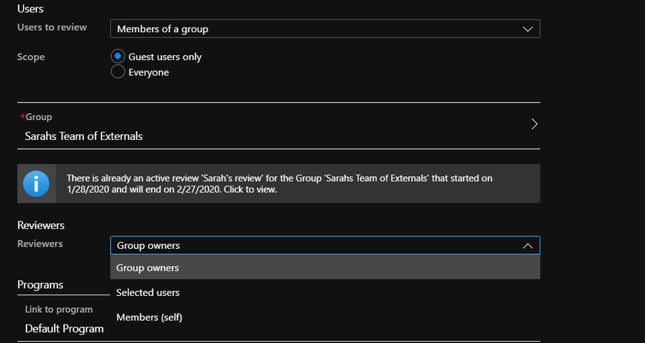645x343 pixels.
Task: Click the Users to review label
Action: (52, 27)
